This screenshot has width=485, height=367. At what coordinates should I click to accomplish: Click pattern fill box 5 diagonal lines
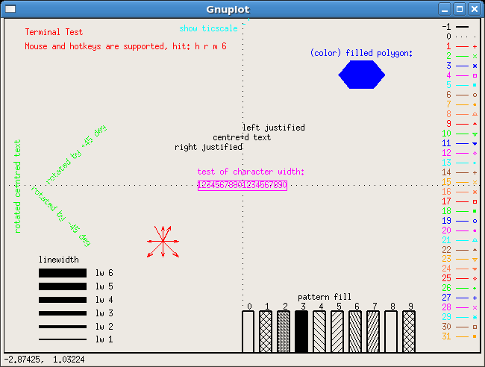coord(337,332)
